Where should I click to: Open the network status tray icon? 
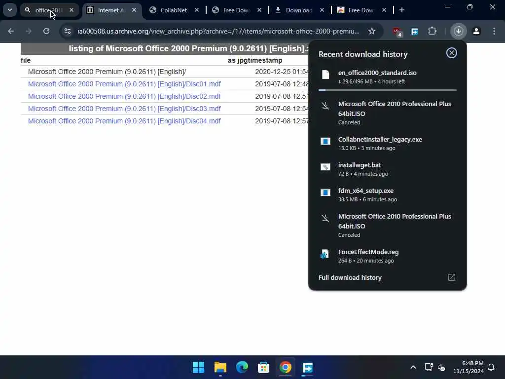tap(429, 367)
